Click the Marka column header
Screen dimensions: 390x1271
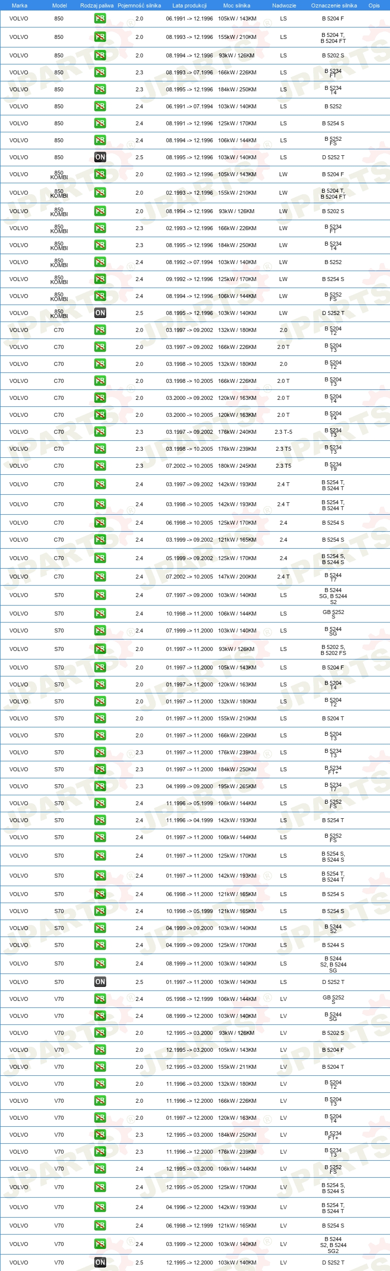tap(19, 5)
